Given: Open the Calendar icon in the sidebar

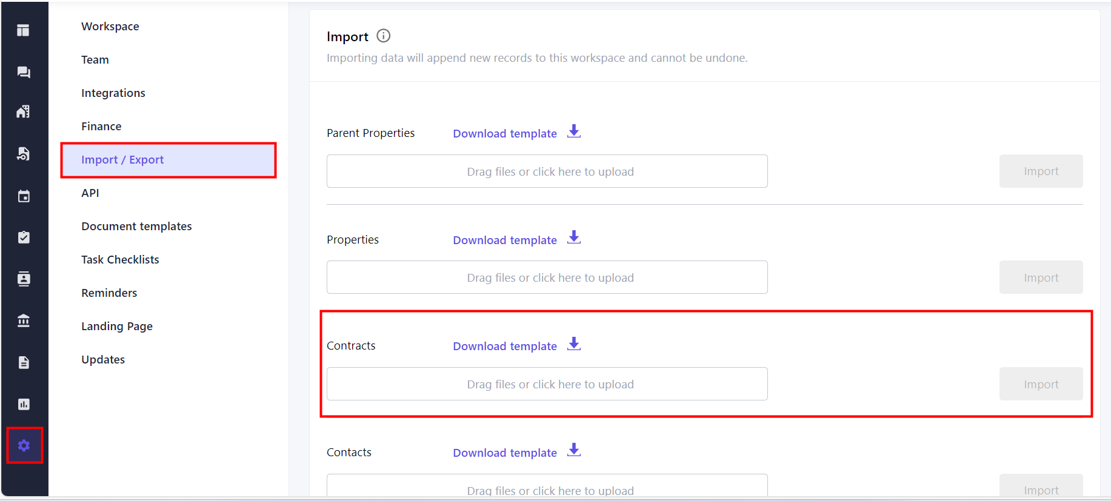Looking at the screenshot, I should [24, 196].
